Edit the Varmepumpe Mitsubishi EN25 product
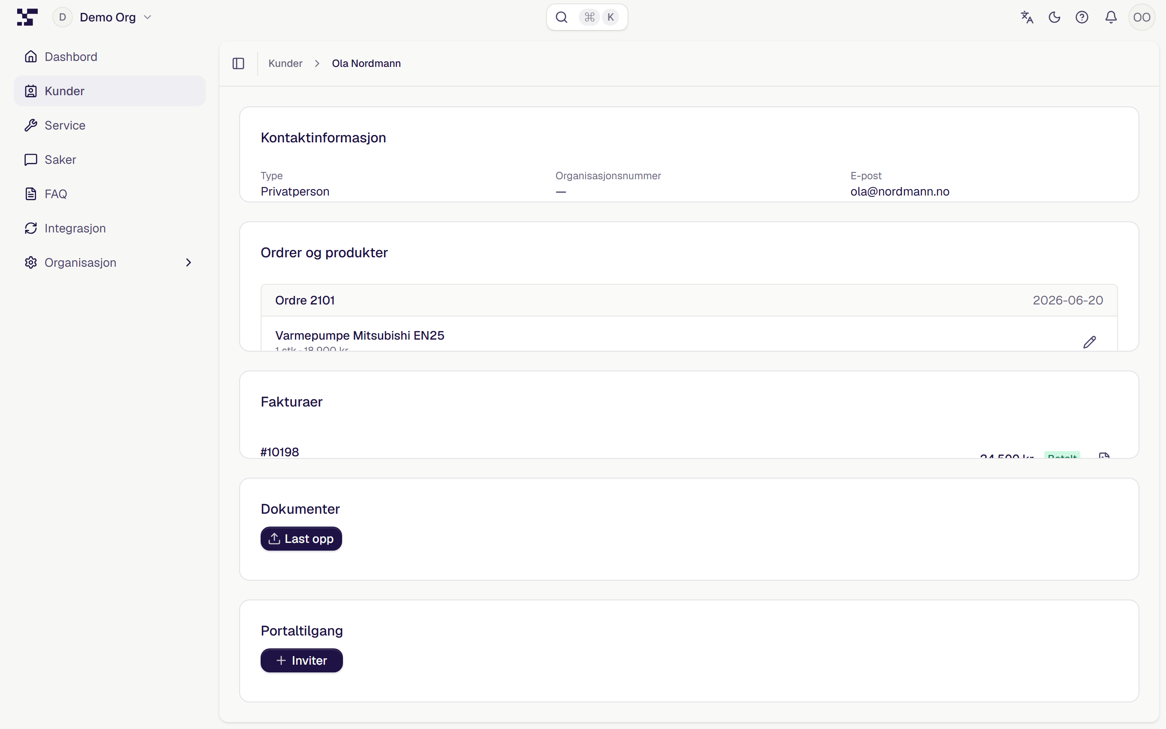Screen dimensions: 1166x729 [1089, 342]
